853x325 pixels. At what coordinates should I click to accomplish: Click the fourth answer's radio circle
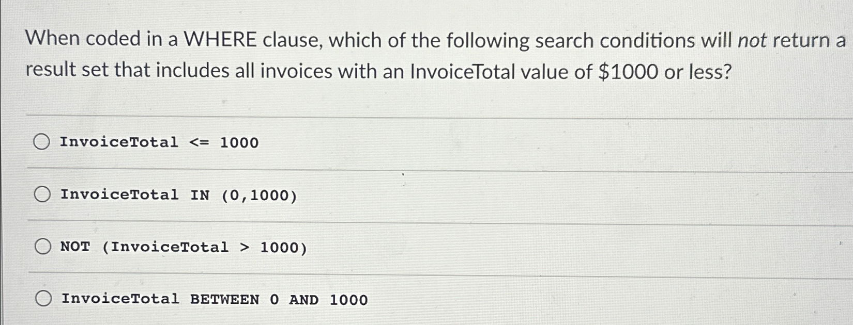tap(43, 298)
